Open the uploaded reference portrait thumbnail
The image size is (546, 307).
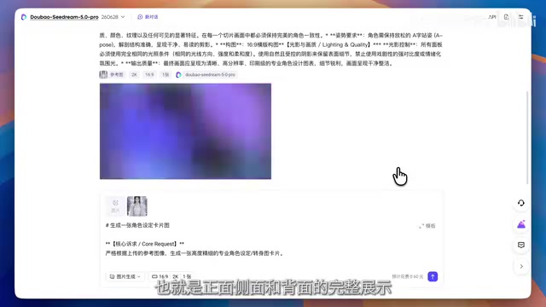click(x=136, y=206)
